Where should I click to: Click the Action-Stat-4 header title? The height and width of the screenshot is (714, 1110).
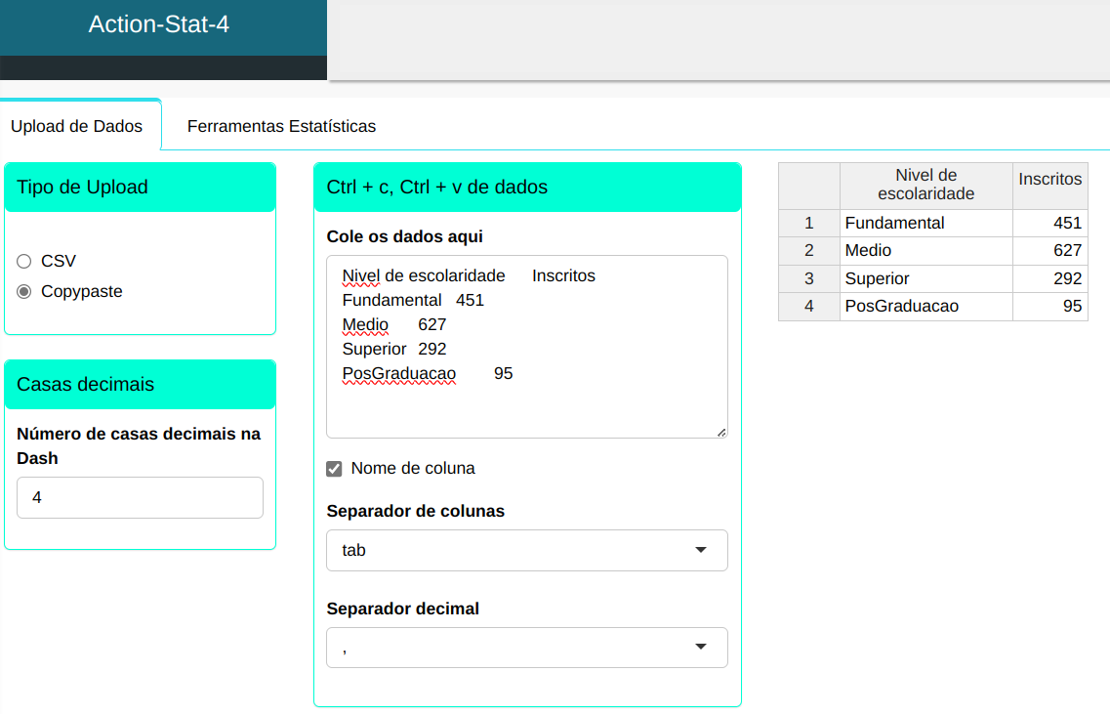[159, 24]
